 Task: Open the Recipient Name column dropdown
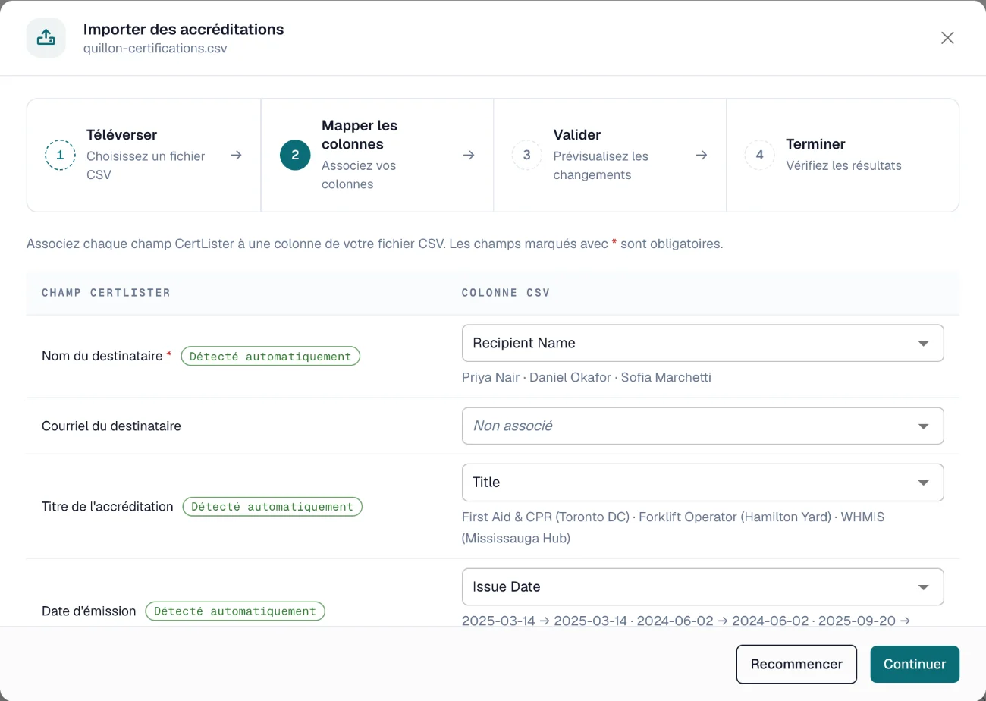click(x=703, y=343)
